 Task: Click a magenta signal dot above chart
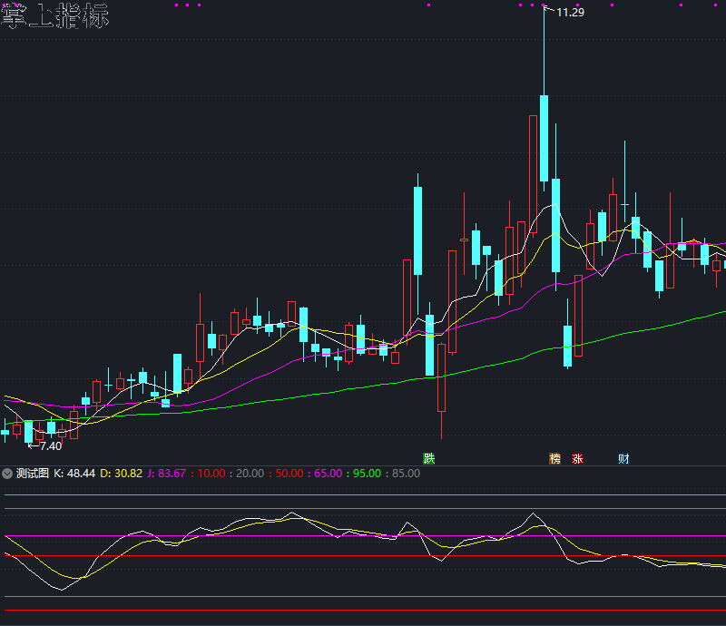point(188,6)
